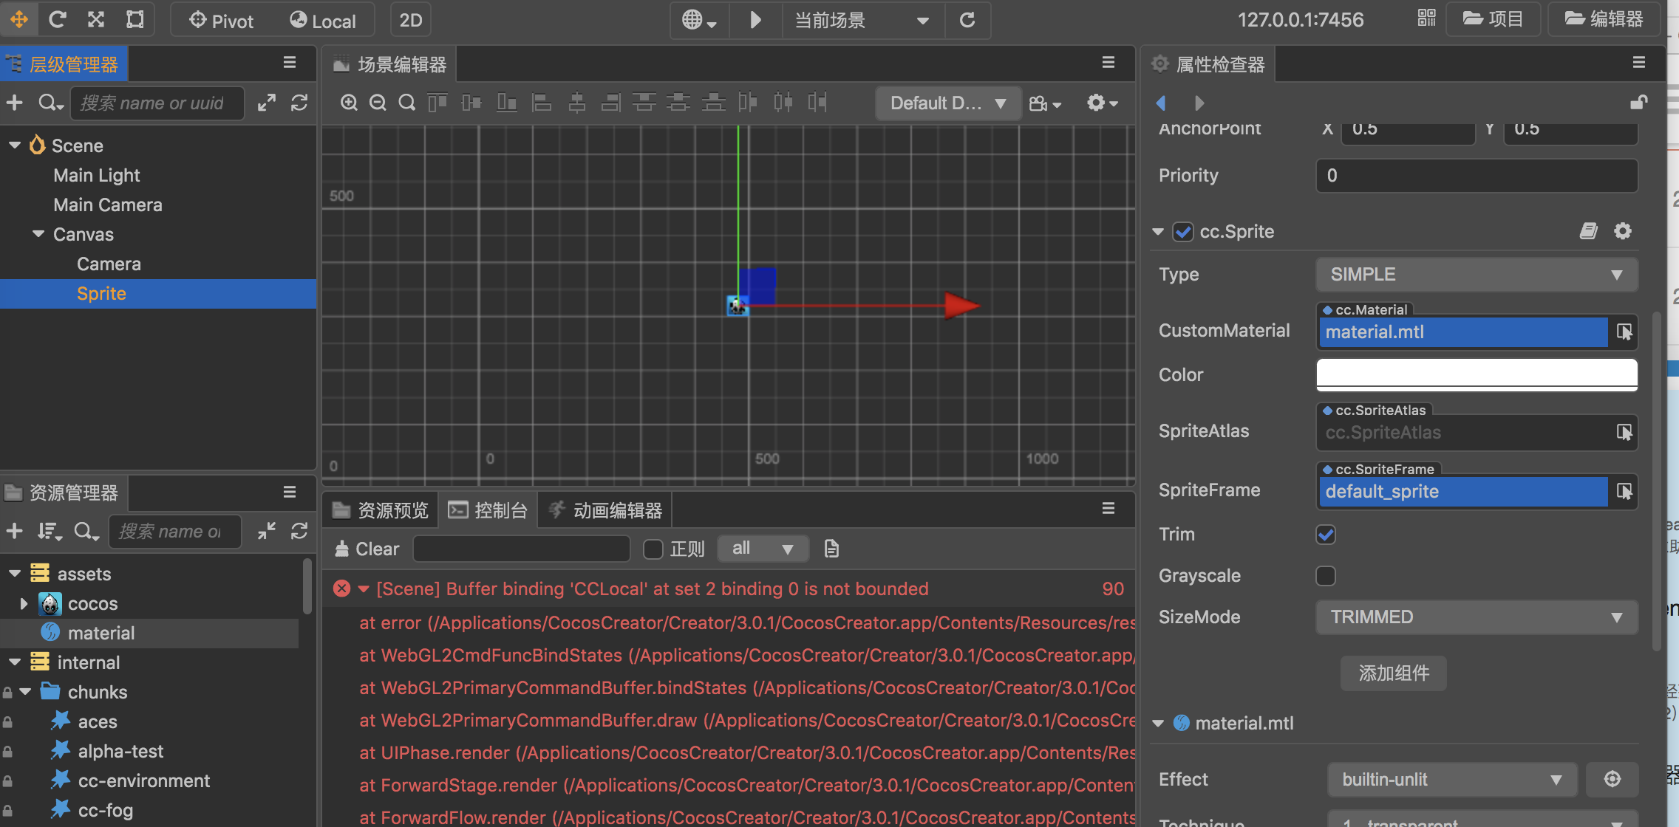Collapse the Canvas node in hierarchy
1679x827 pixels.
[38, 234]
